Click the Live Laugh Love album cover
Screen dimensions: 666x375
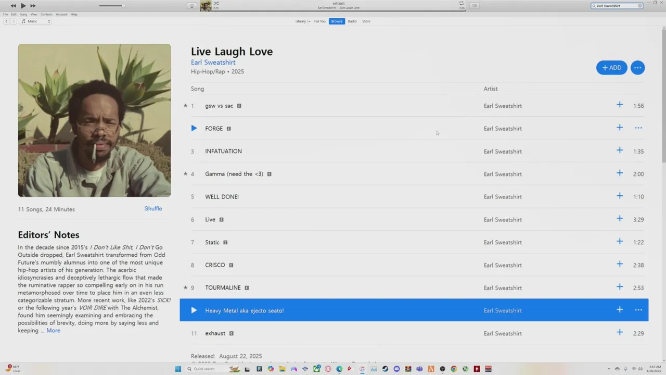94,120
